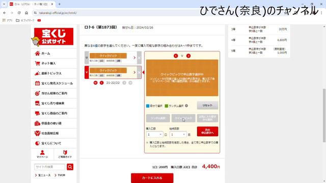Screen dimensions: 326x183
Task: Click the 宝くじ公式サイト logo
Action: point(53,37)
